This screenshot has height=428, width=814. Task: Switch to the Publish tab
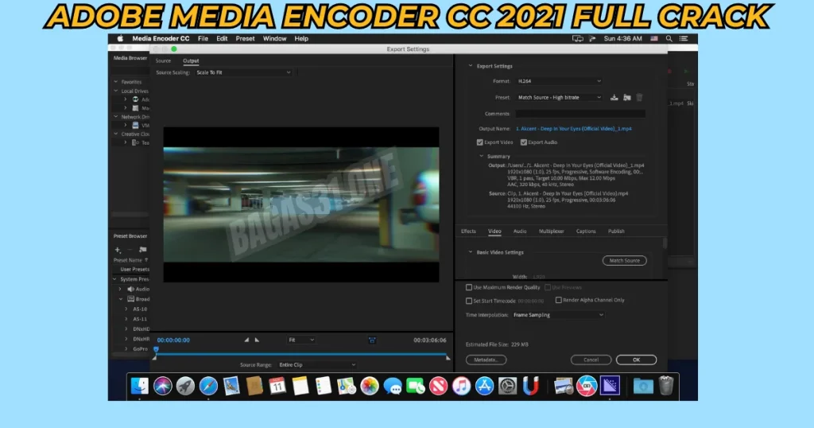[616, 232]
